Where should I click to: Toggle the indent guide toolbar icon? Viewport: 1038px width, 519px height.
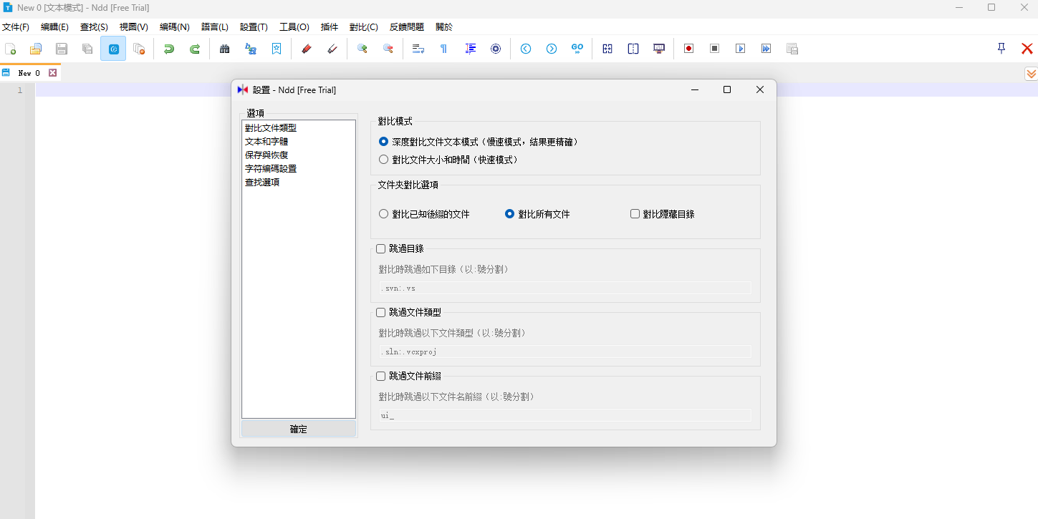tap(470, 49)
